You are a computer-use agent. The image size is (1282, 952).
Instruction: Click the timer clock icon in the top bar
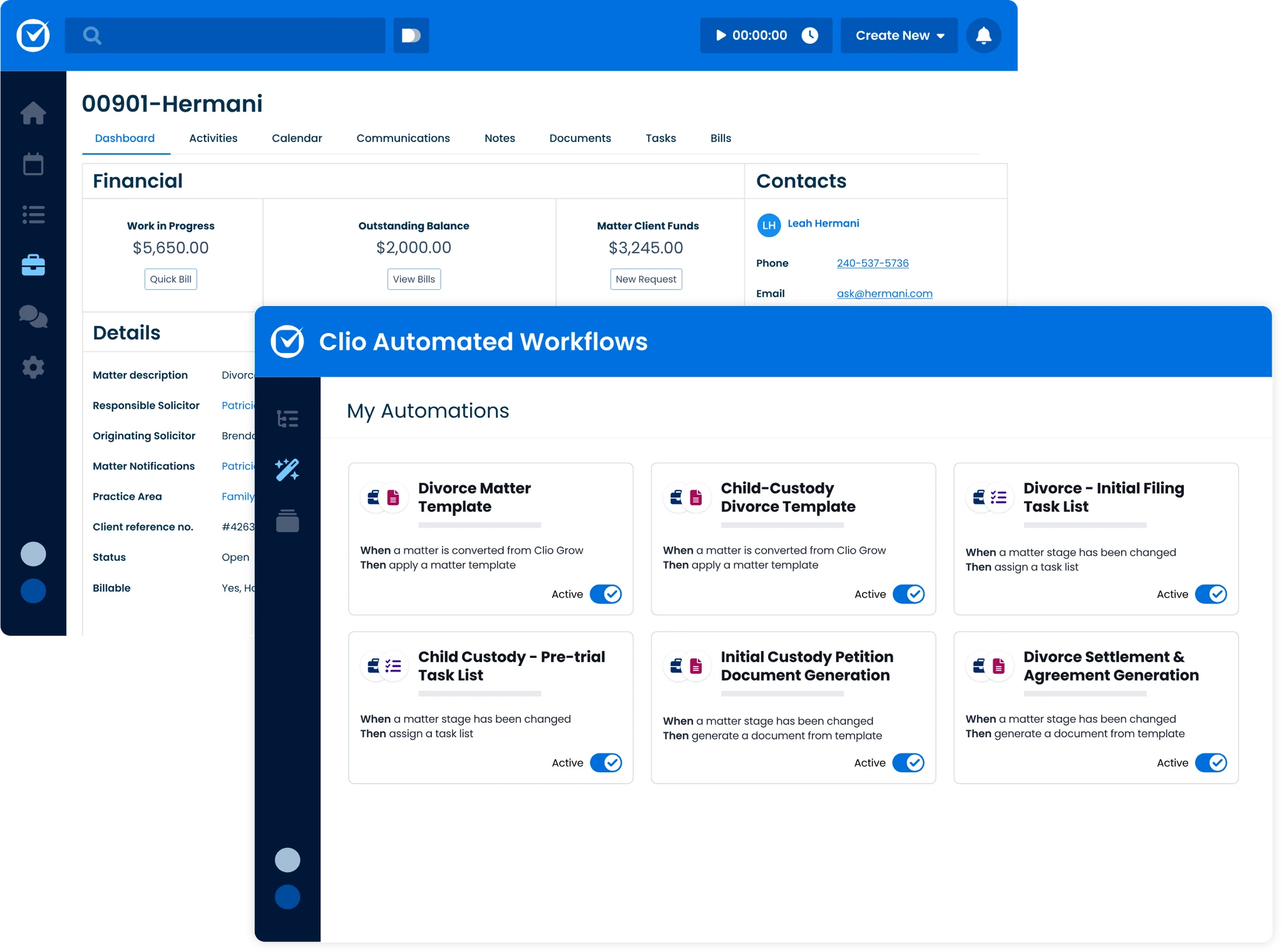pyautogui.click(x=810, y=36)
